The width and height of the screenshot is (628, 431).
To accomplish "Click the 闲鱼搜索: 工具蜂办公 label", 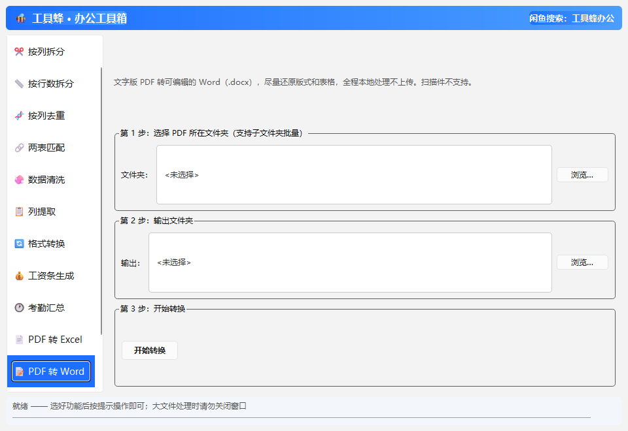I will click(x=572, y=18).
